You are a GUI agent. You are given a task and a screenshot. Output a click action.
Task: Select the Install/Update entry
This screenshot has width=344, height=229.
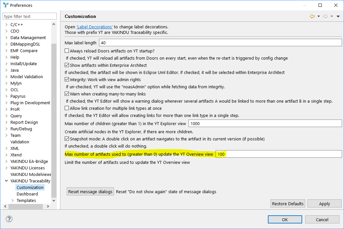[24, 64]
